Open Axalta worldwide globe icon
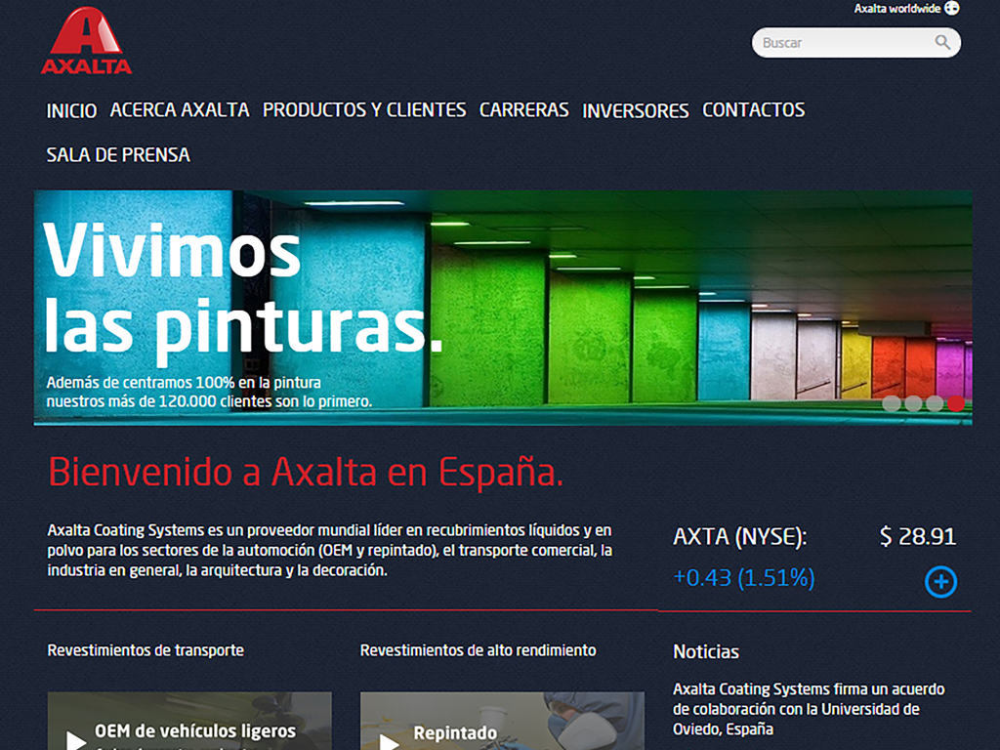Viewport: 1000px width, 750px height. [951, 8]
